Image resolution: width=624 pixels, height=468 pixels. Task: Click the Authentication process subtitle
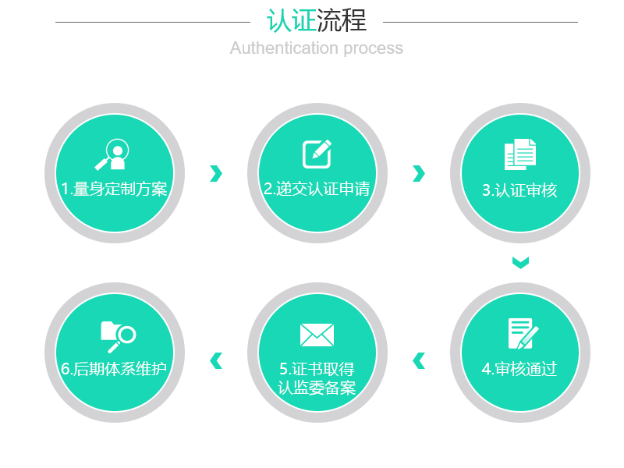point(317,48)
